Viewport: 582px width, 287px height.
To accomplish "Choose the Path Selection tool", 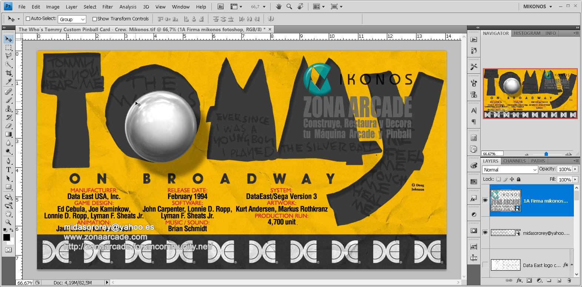I will 9,178.
